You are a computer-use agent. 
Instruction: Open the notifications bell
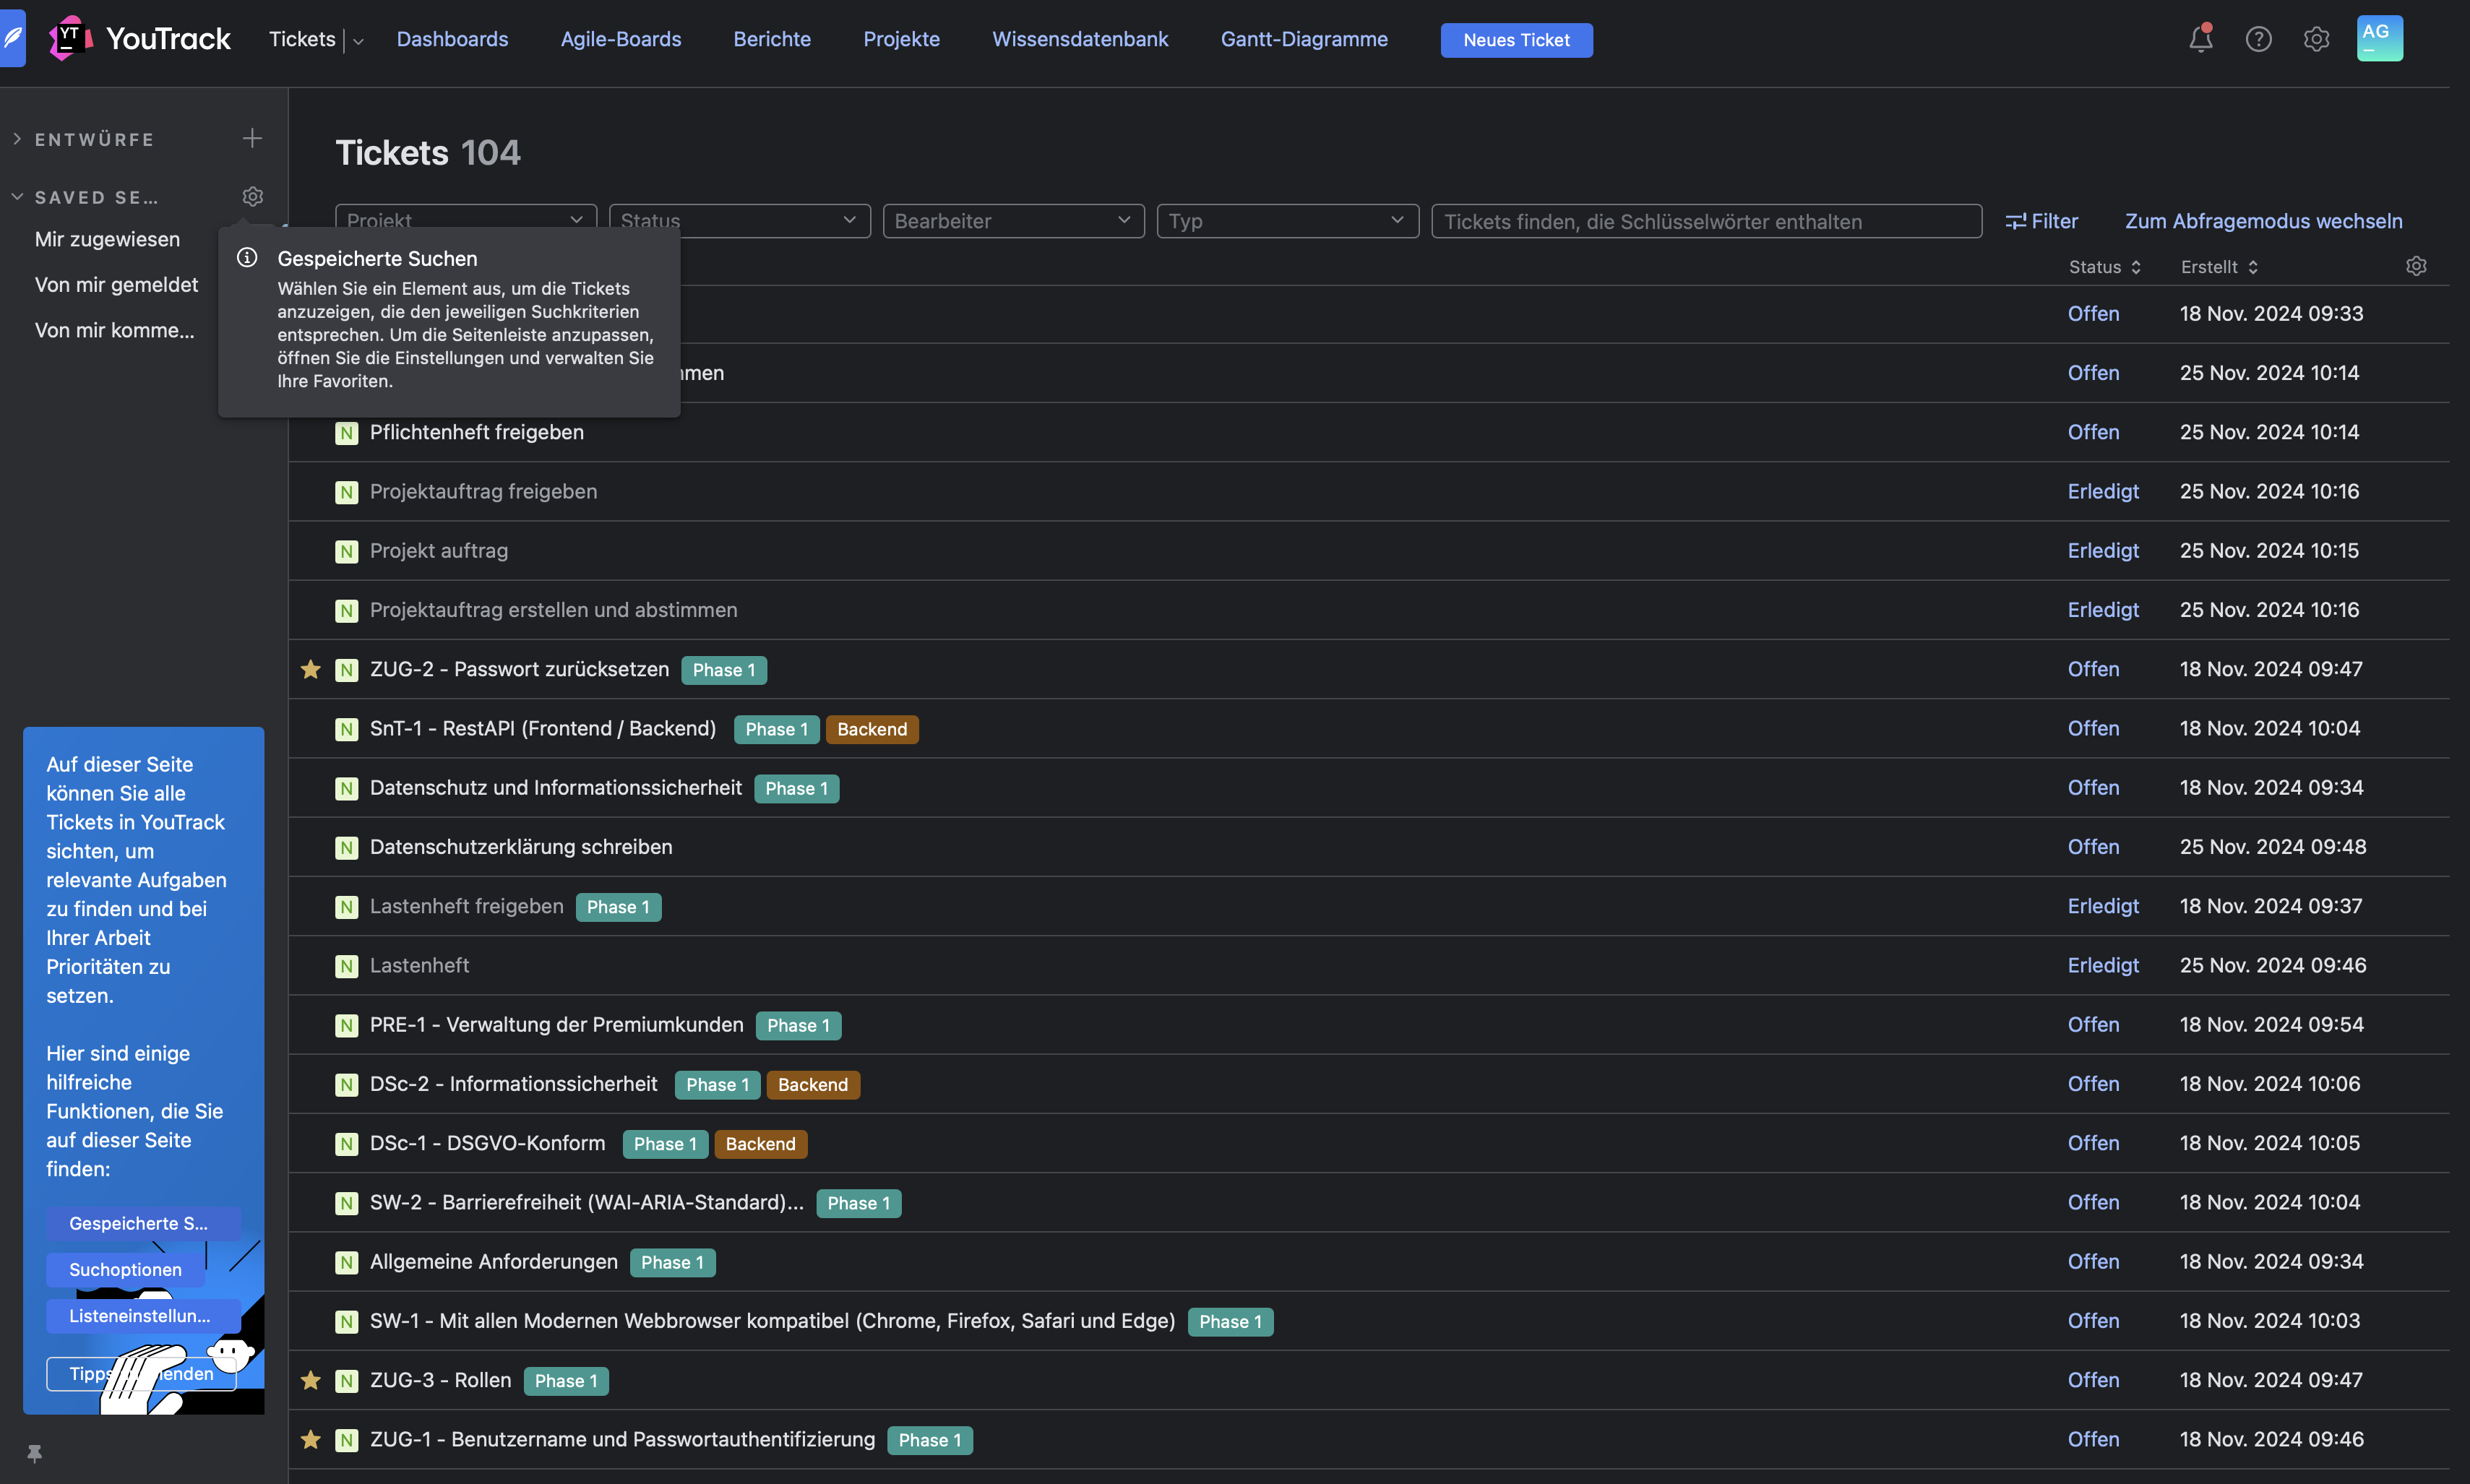click(x=2200, y=39)
